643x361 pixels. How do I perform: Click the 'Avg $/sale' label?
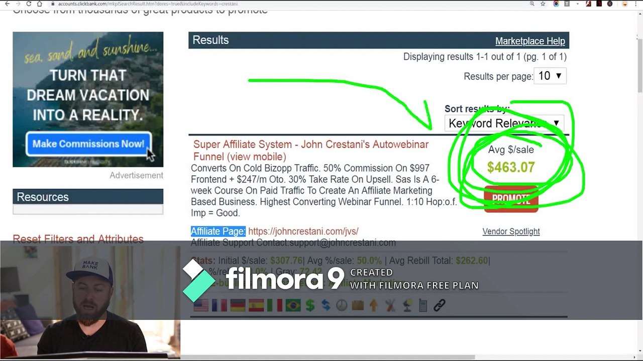(x=511, y=149)
